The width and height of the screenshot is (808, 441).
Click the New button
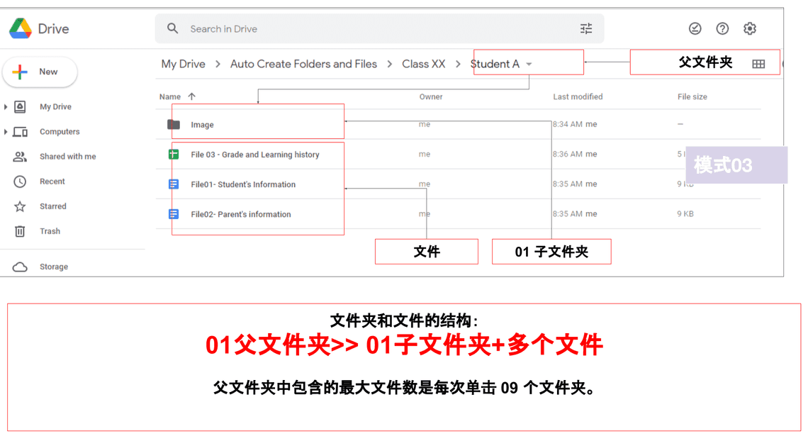40,72
